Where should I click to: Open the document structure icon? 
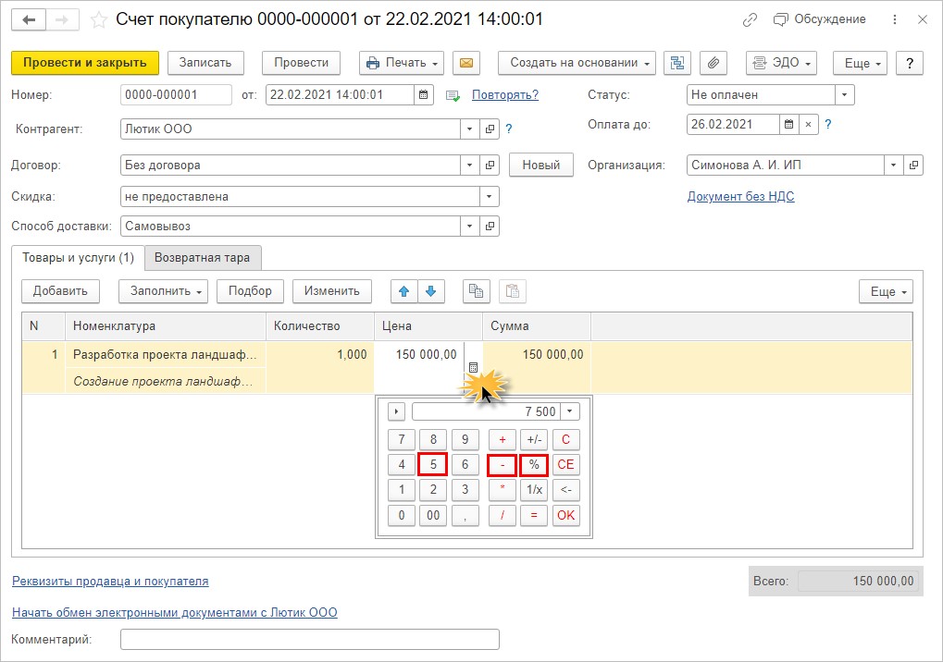[x=679, y=63]
